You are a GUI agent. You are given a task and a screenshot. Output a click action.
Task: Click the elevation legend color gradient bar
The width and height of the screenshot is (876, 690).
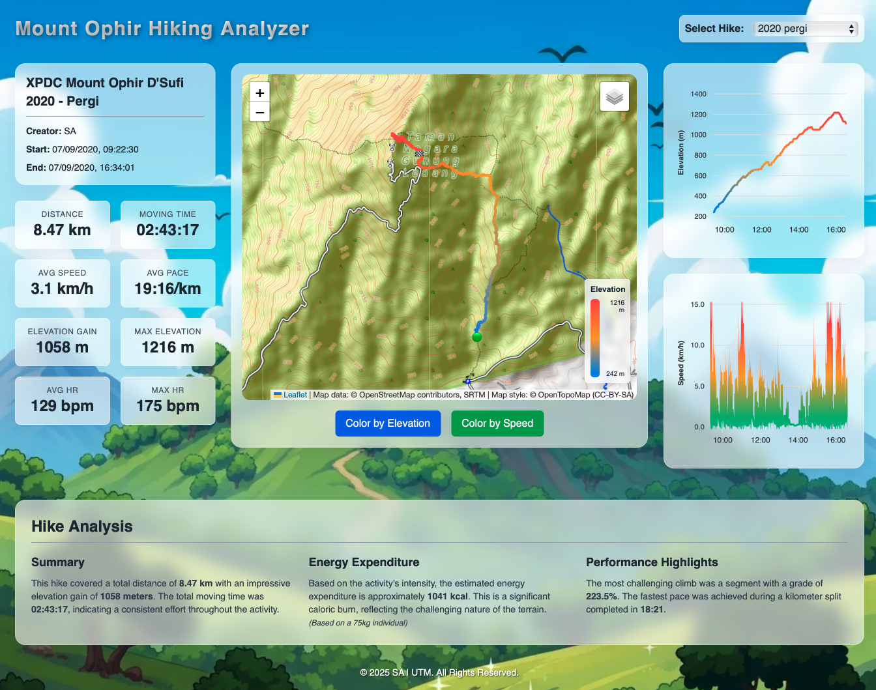(595, 338)
